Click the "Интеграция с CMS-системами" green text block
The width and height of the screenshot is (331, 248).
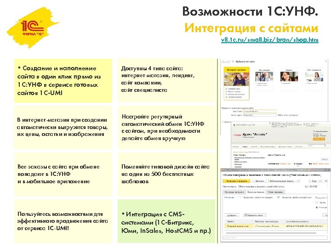point(166,221)
